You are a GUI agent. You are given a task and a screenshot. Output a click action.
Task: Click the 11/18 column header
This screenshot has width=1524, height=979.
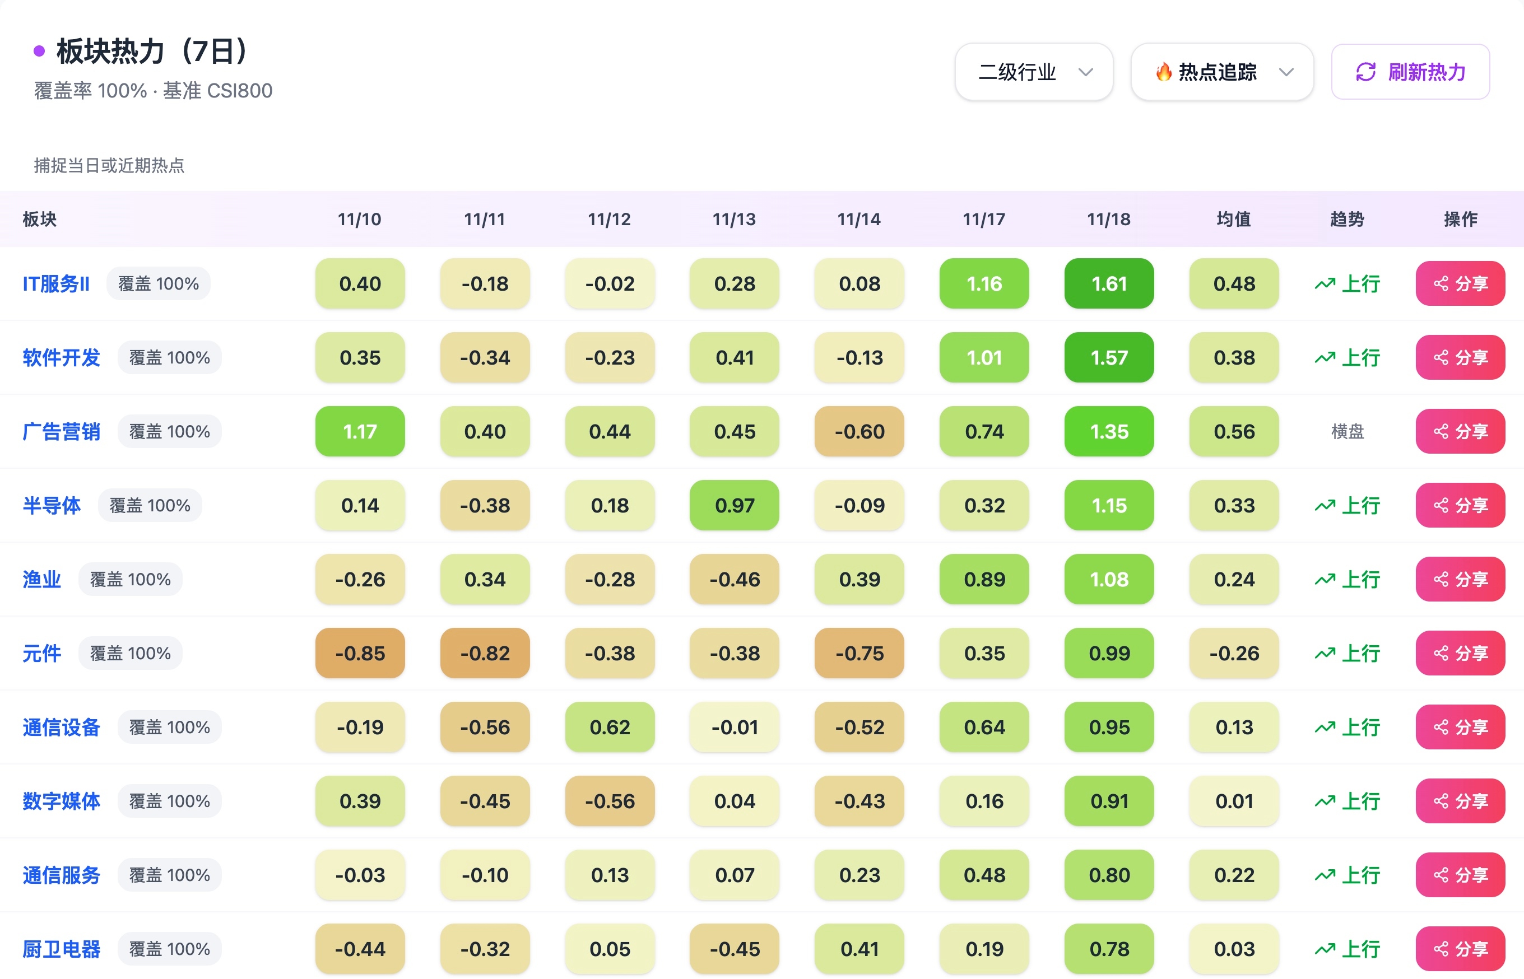point(1108,220)
